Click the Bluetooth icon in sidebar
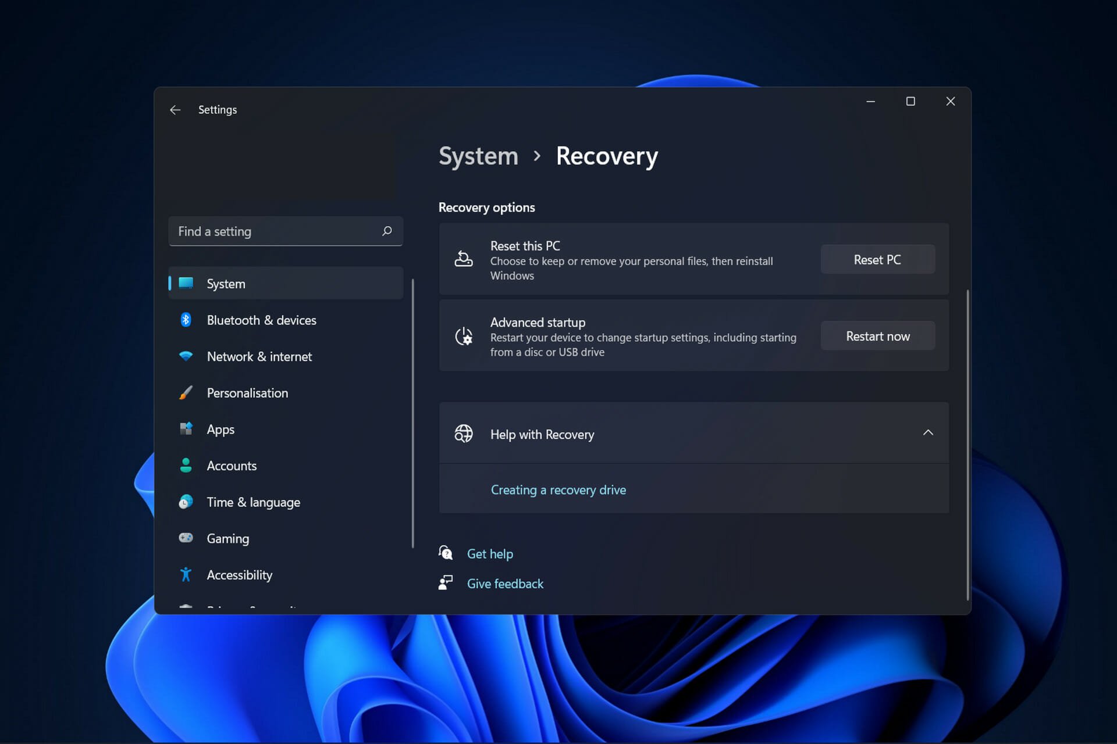 click(186, 320)
